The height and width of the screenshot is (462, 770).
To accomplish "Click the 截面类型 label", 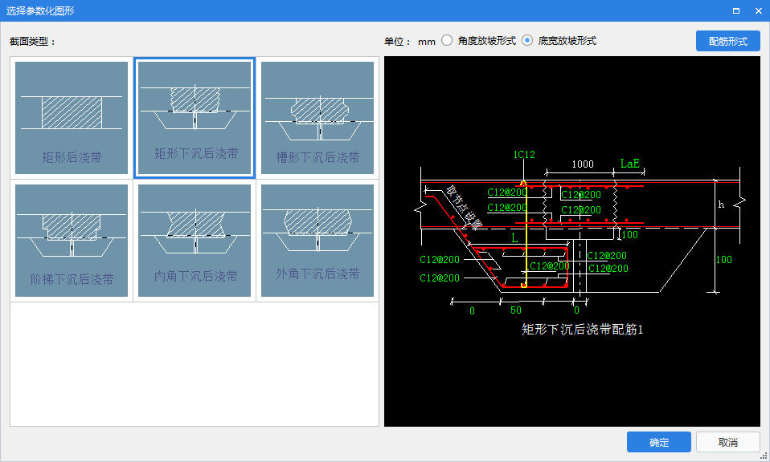I will [x=32, y=42].
